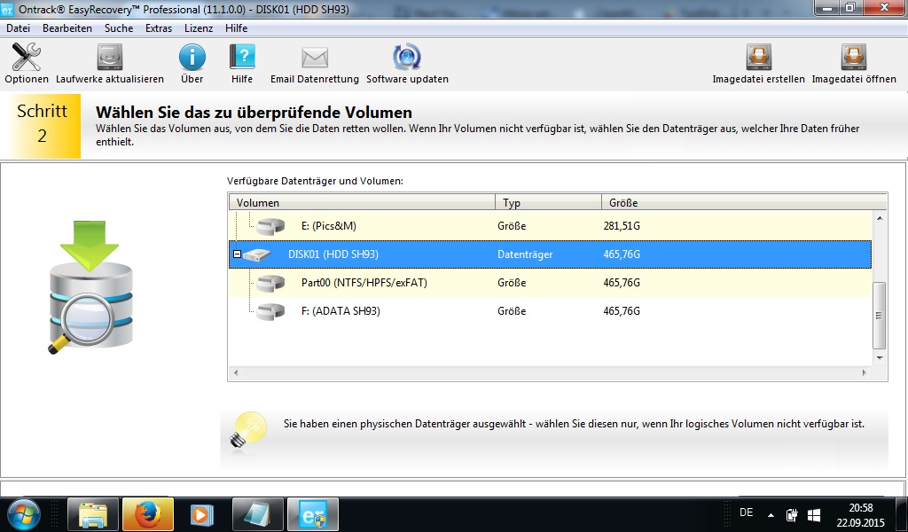Click the DE language indicator
908x532 pixels.
point(747,512)
